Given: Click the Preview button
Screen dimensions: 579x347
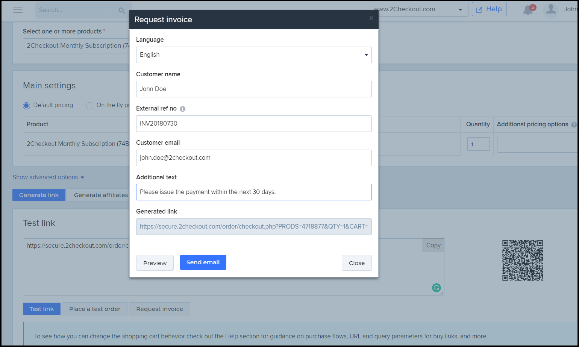Looking at the screenshot, I should [x=155, y=263].
